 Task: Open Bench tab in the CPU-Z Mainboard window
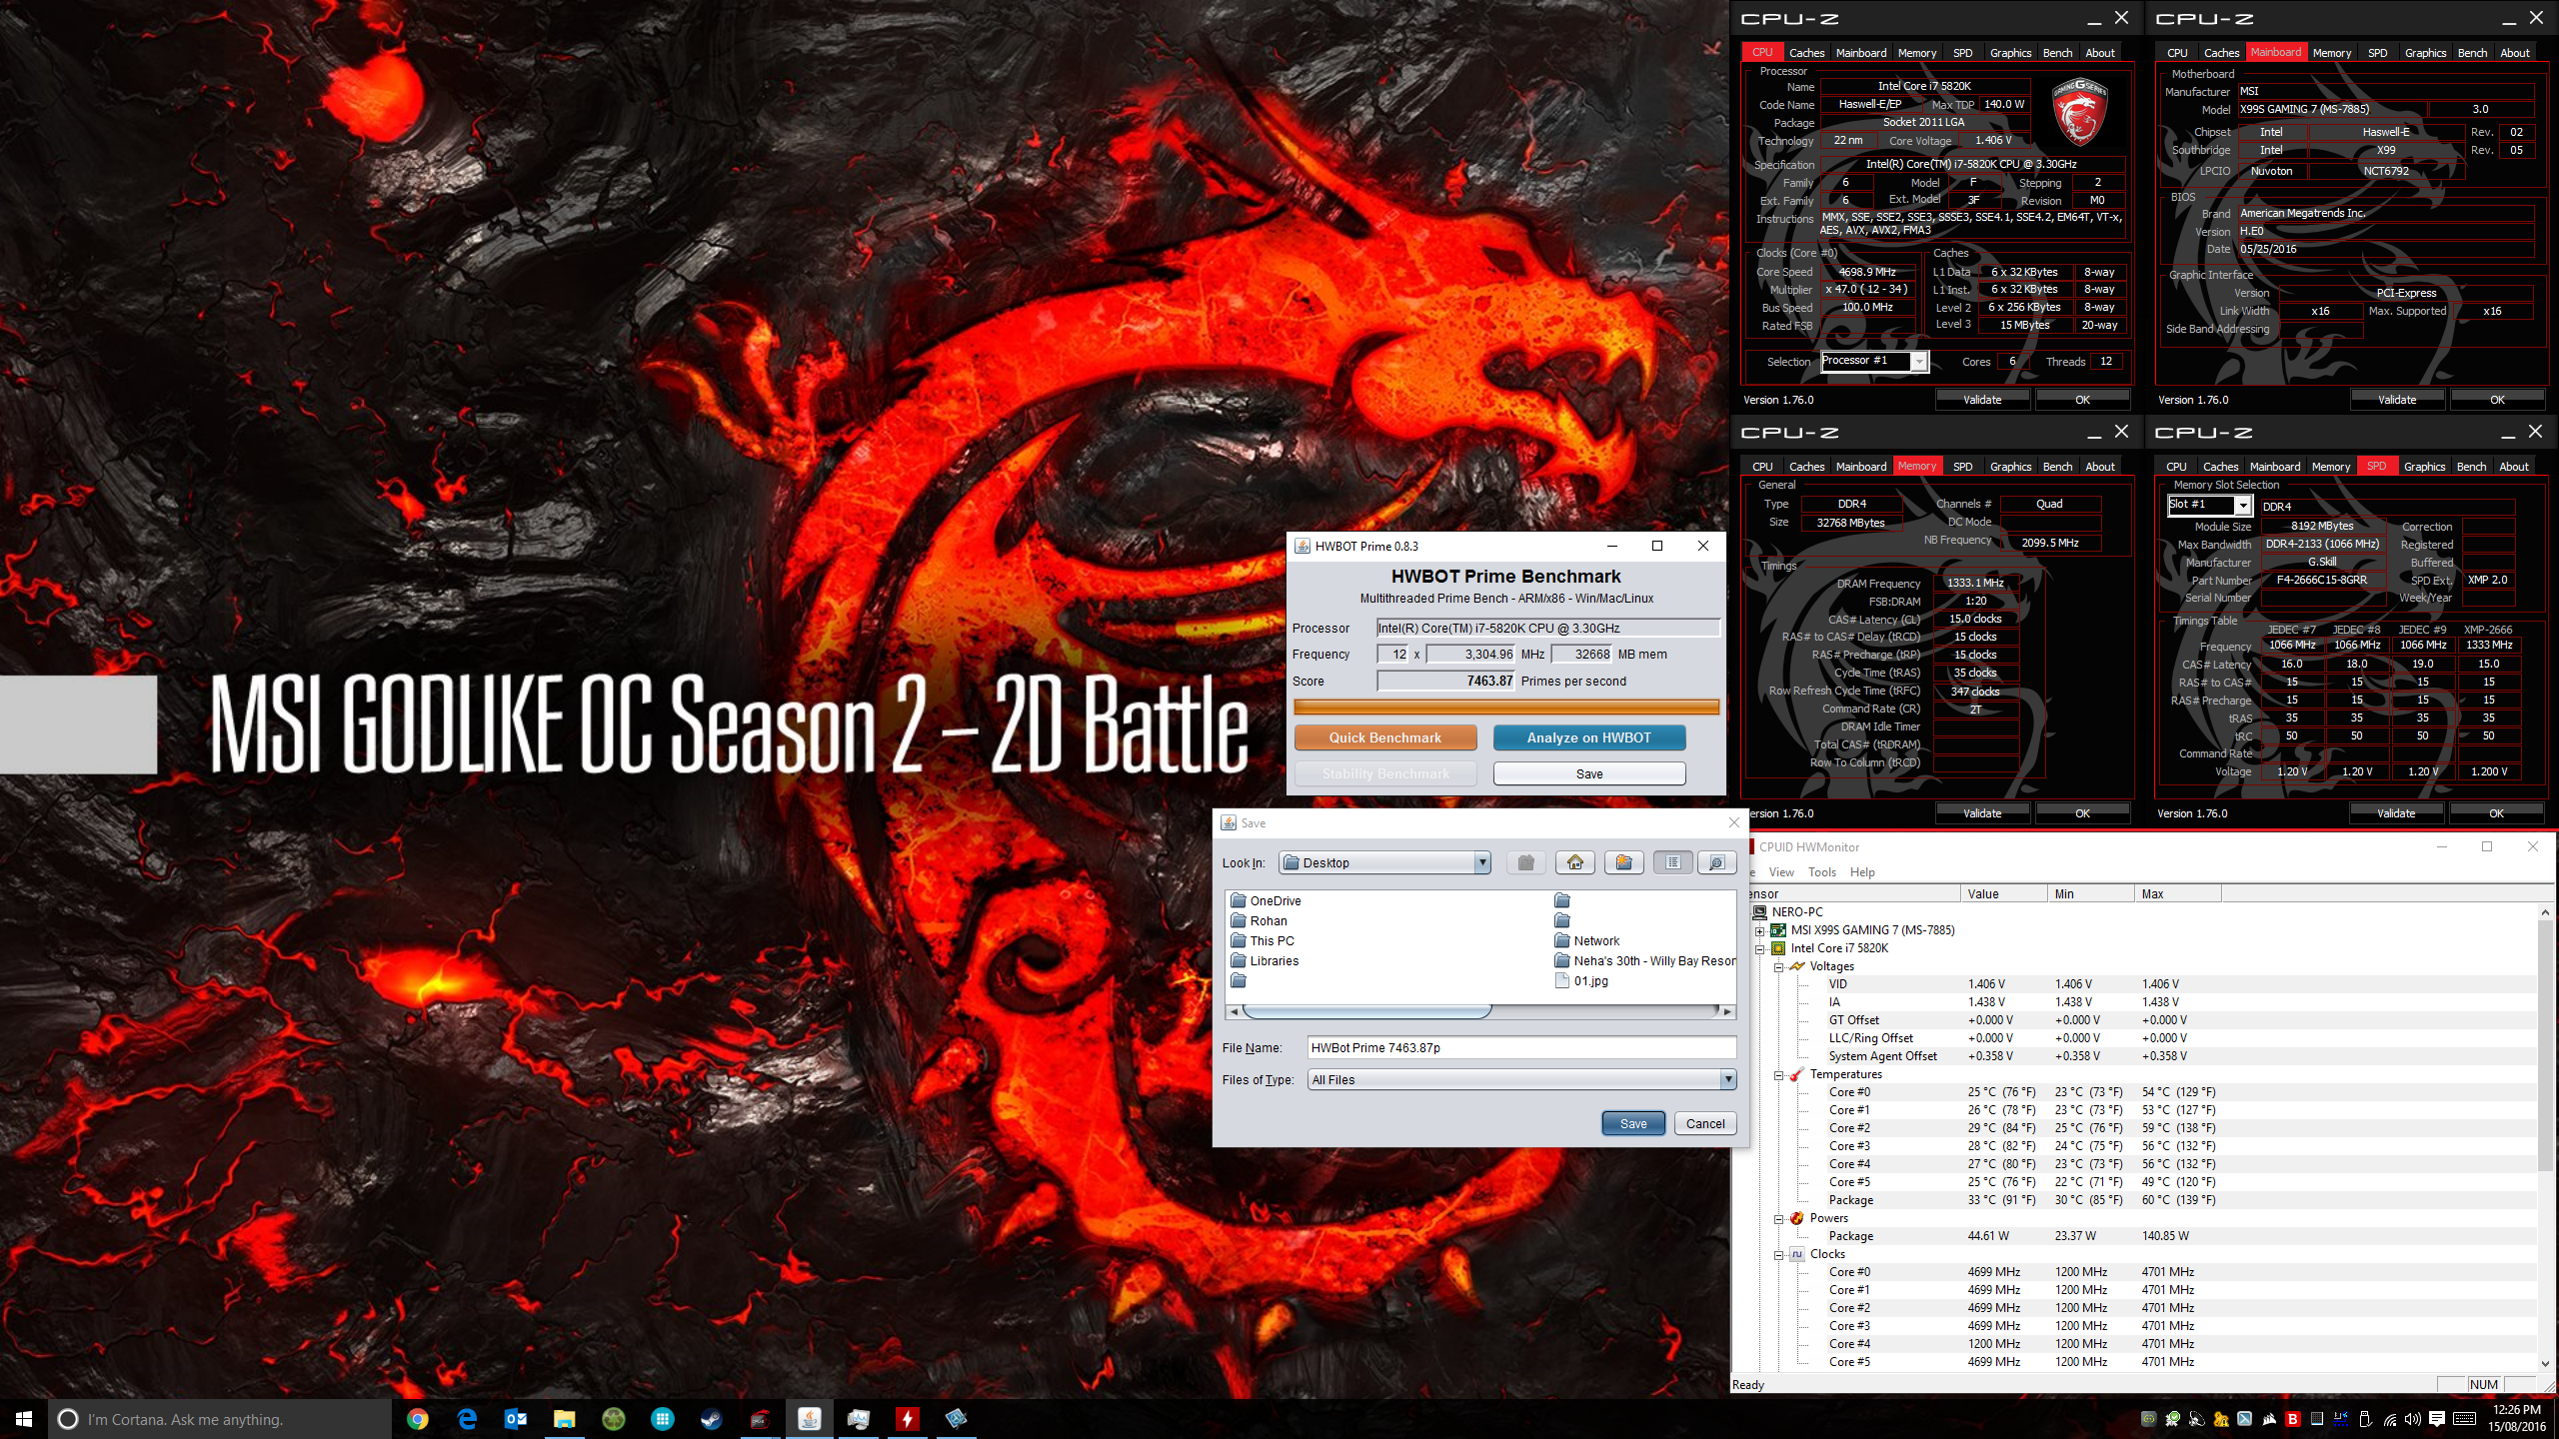(2472, 53)
